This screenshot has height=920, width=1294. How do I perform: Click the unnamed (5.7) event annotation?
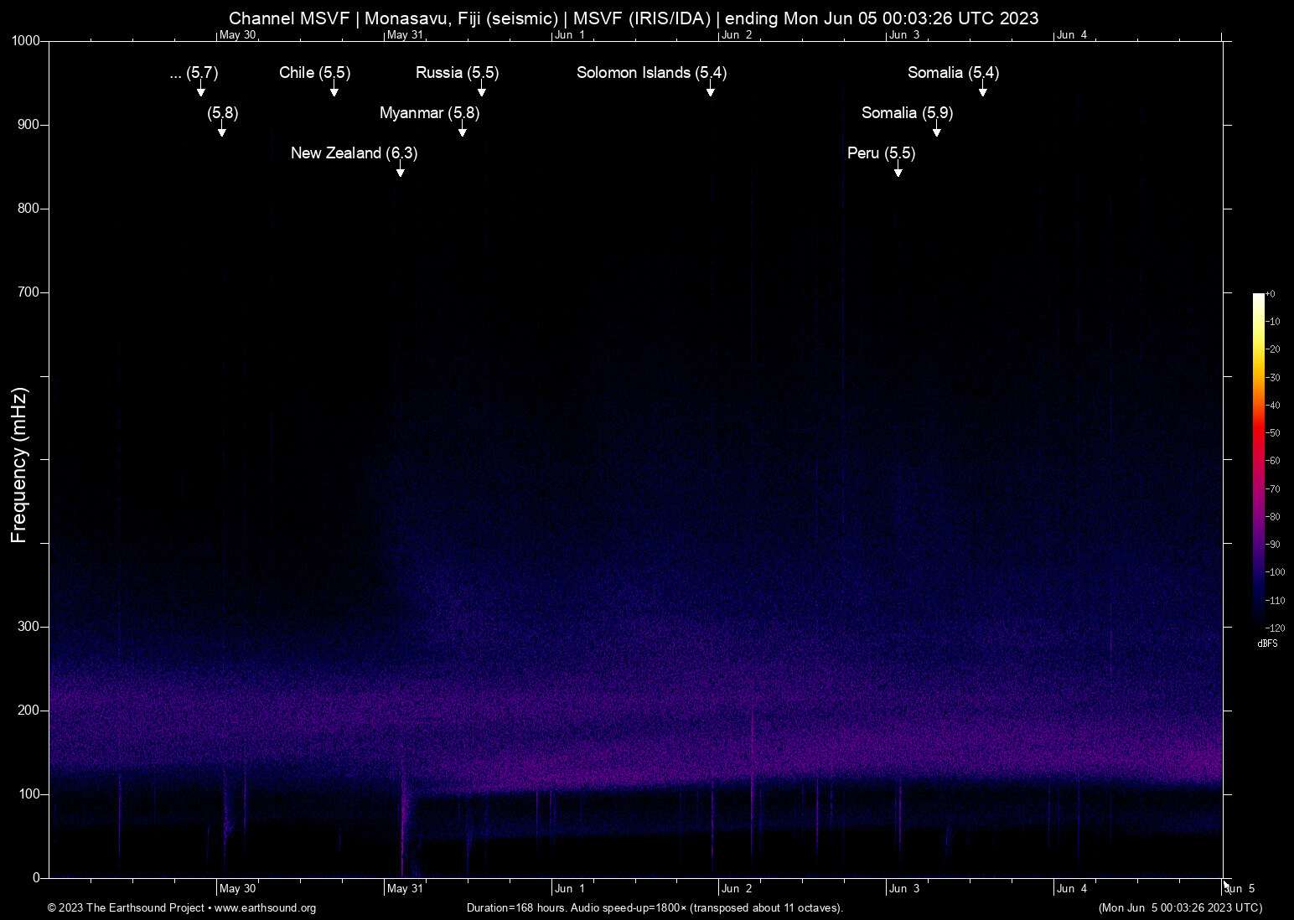(194, 74)
